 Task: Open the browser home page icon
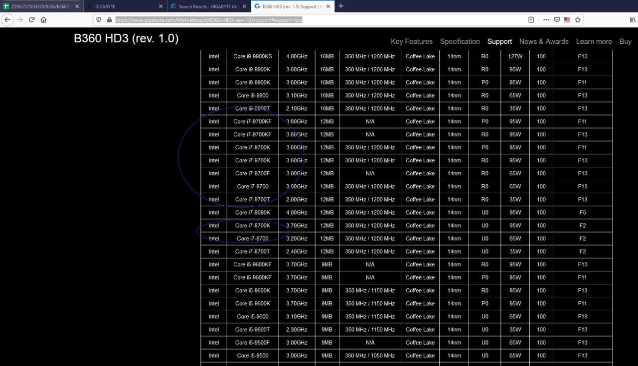[x=43, y=19]
